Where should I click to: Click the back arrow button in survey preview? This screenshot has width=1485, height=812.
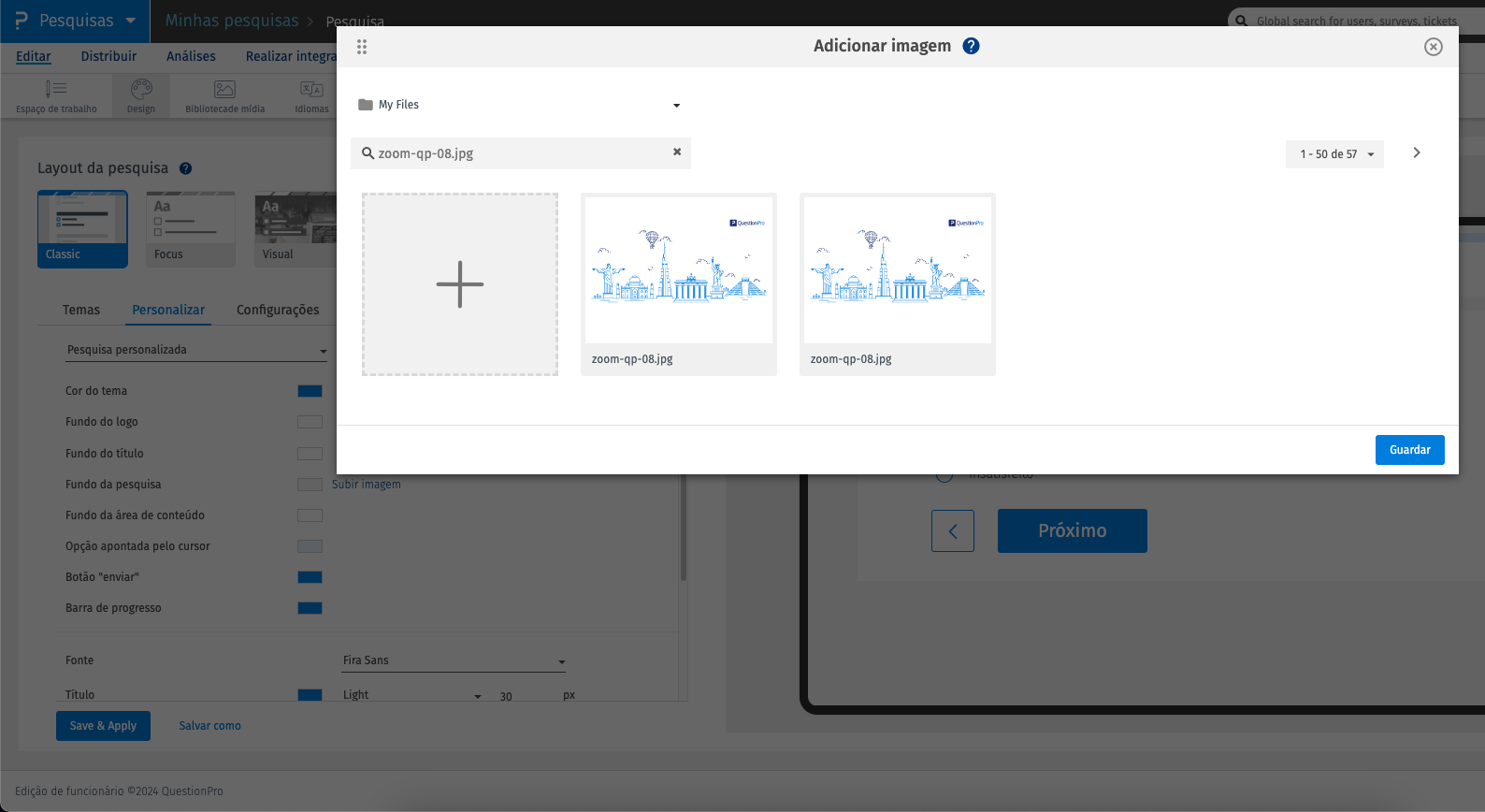[953, 531]
